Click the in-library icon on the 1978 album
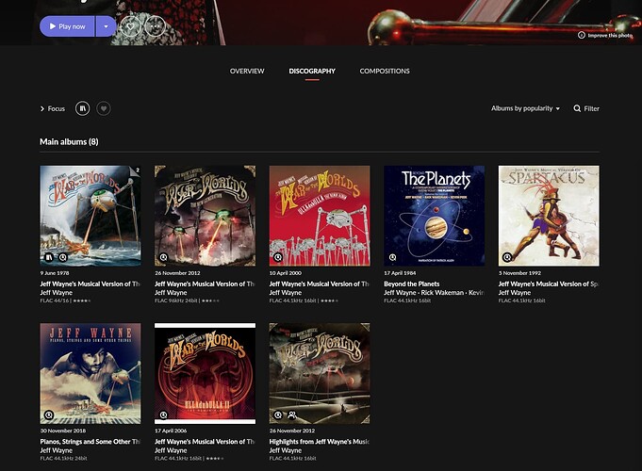 pos(49,257)
